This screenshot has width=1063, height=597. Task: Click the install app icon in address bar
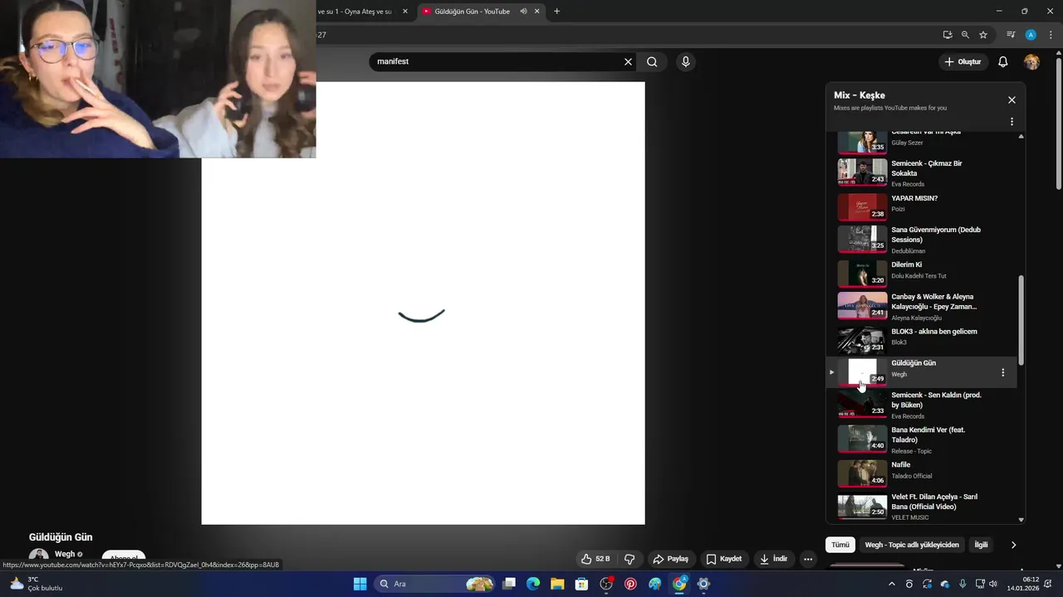tap(948, 35)
